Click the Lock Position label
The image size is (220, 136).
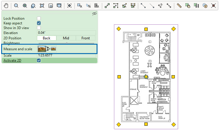pyautogui.click(x=14, y=19)
